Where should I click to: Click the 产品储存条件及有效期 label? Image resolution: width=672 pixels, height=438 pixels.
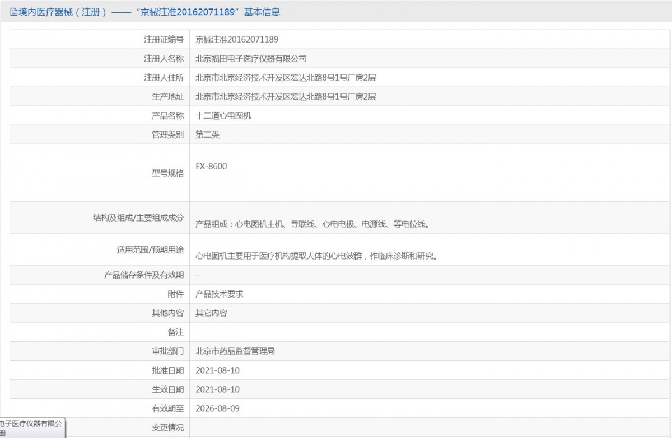click(x=144, y=275)
